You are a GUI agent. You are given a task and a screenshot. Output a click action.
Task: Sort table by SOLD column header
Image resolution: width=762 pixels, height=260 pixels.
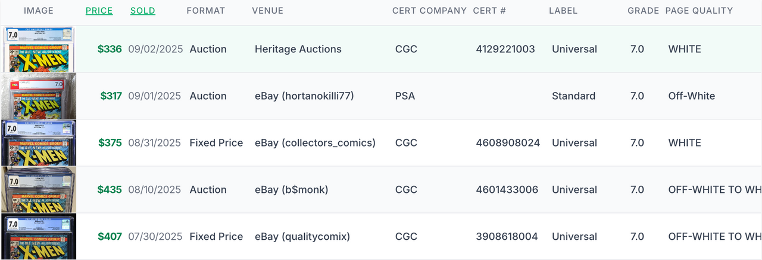[143, 11]
